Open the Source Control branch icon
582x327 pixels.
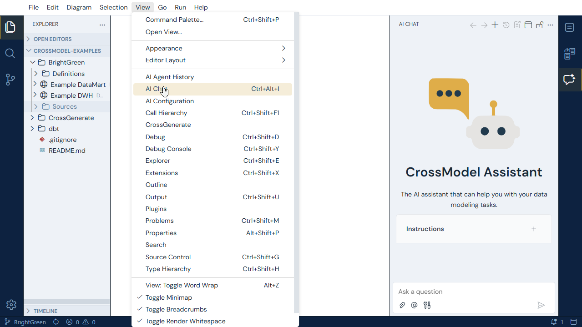tap(10, 80)
